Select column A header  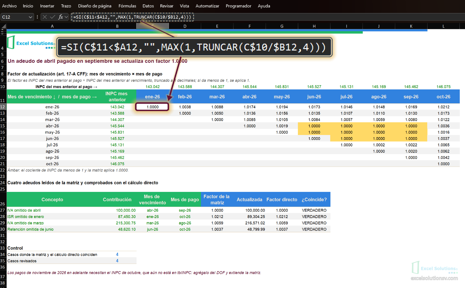coord(52,26)
